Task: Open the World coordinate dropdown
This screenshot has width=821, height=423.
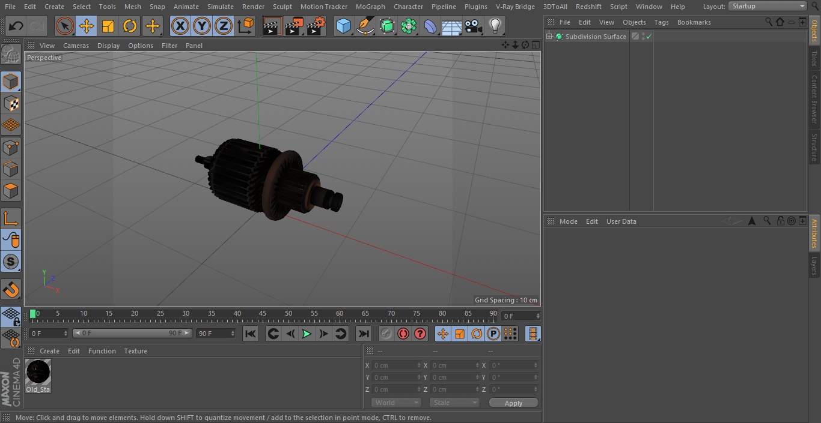Action: (396, 403)
